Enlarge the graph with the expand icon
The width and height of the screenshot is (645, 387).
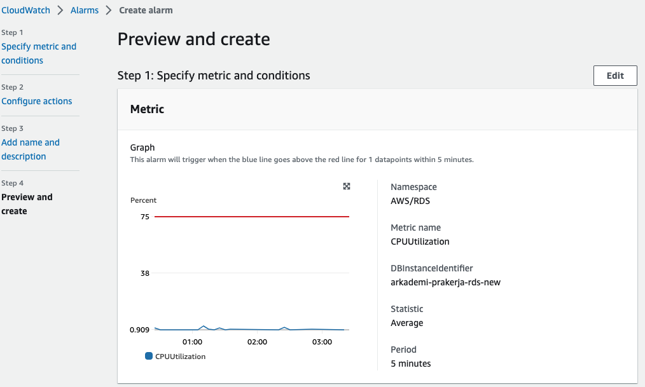(x=347, y=186)
